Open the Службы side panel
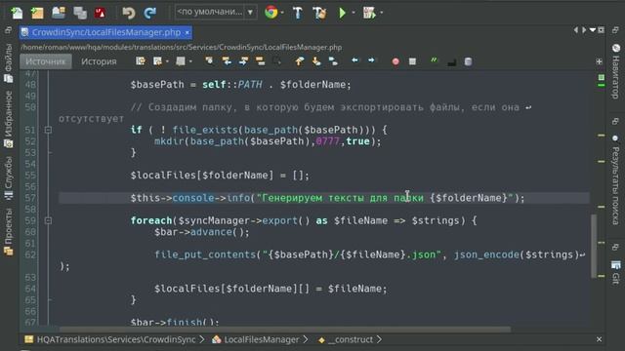This screenshot has height=351, width=625. pos(9,177)
